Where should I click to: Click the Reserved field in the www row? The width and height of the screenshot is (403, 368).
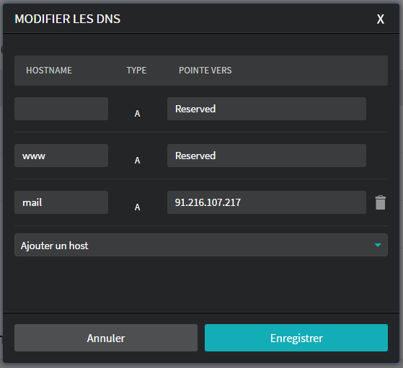coord(267,156)
